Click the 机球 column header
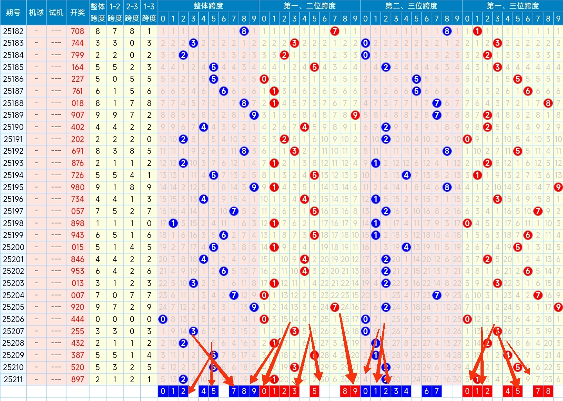 [x=36, y=13]
